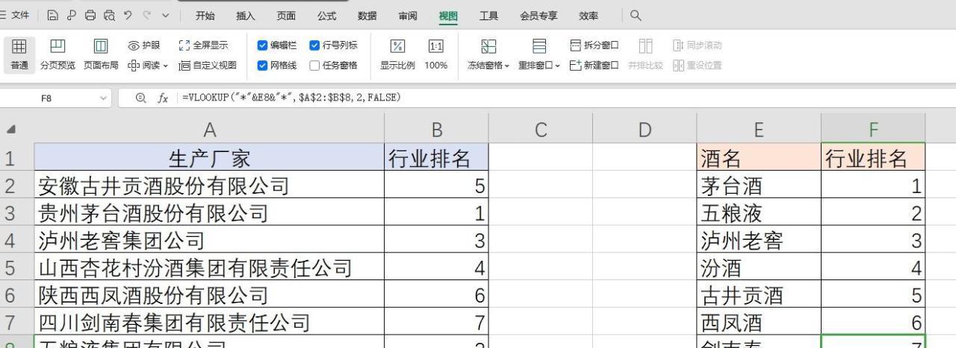Screen dimensions: 956x348
Task: Click cell 五粮液 in column E
Action: click(759, 213)
